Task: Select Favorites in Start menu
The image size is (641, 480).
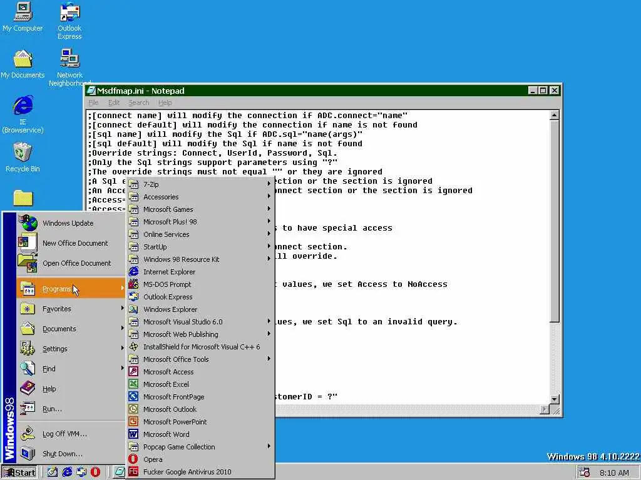Action: [71, 309]
